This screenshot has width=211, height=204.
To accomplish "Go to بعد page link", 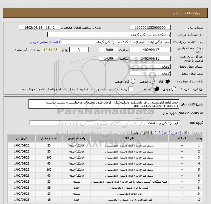I will 165,133.
